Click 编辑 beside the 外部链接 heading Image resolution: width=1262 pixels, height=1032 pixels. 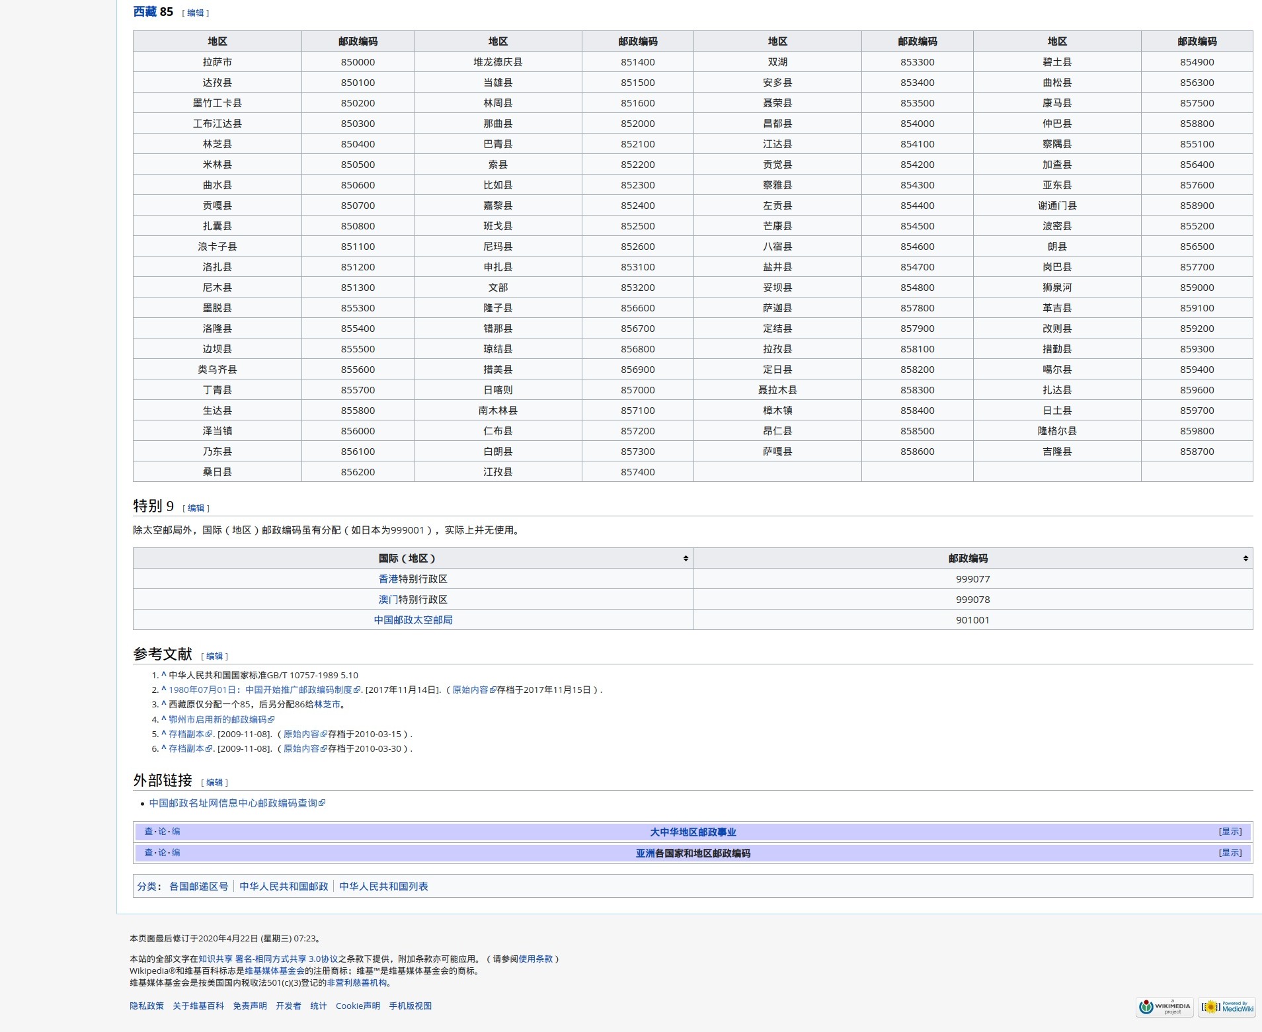(214, 783)
